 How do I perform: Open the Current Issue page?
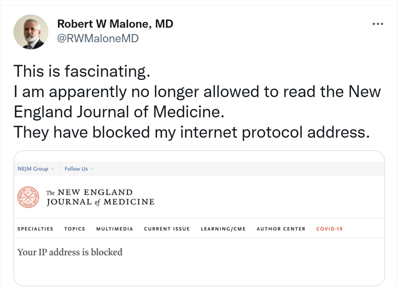[167, 229]
